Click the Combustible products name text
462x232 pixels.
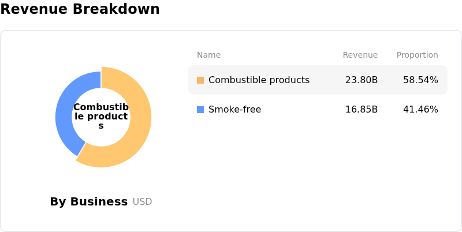tap(259, 80)
